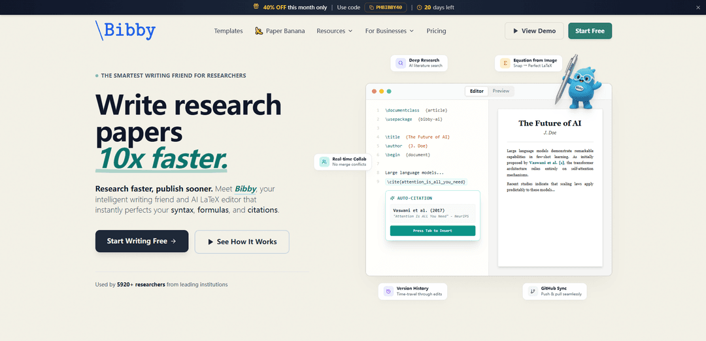706x341 pixels.
Task: Open the Pricing page link
Action: (x=436, y=31)
